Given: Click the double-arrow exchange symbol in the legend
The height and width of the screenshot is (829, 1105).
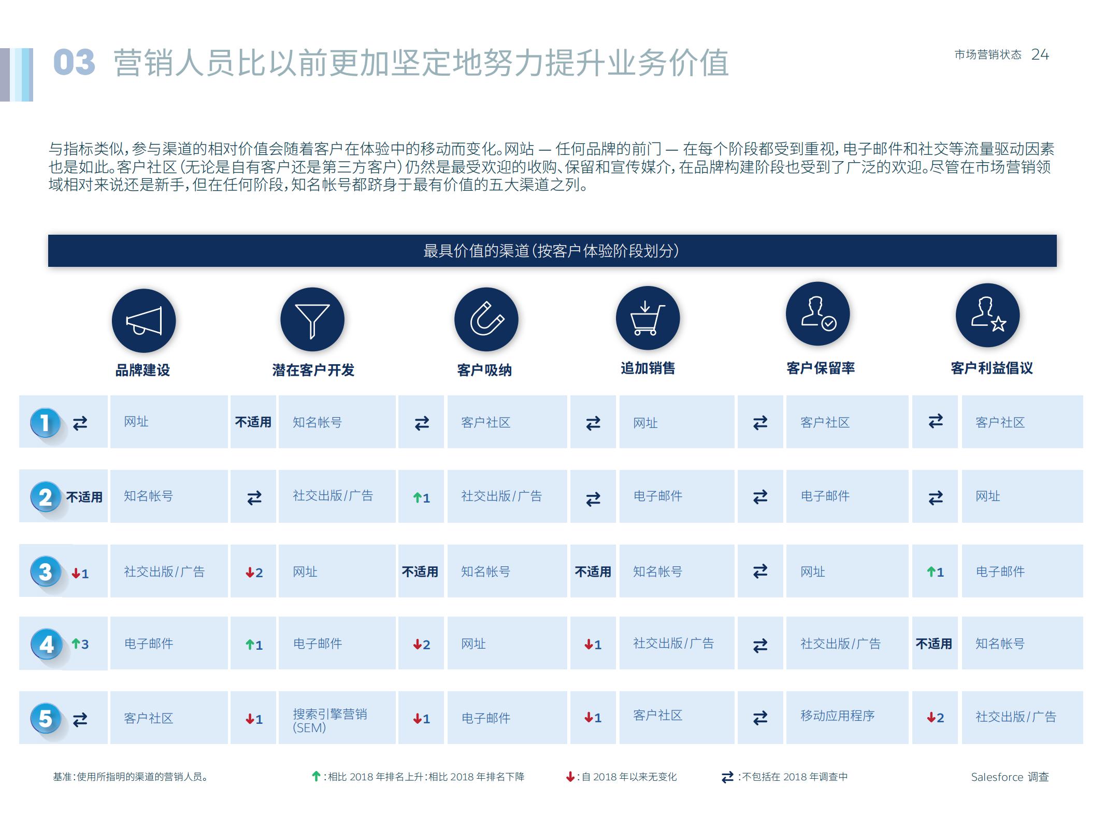Looking at the screenshot, I should coord(727,777).
